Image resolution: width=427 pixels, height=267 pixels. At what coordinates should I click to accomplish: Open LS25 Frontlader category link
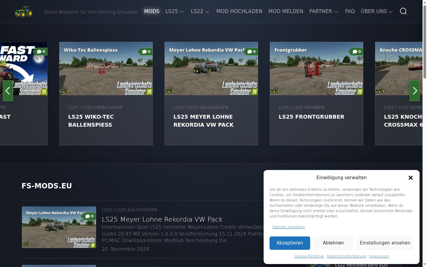click(x=102, y=107)
